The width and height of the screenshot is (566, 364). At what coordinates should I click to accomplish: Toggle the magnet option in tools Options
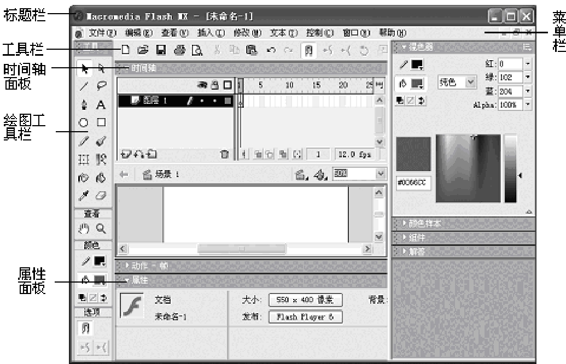85,328
